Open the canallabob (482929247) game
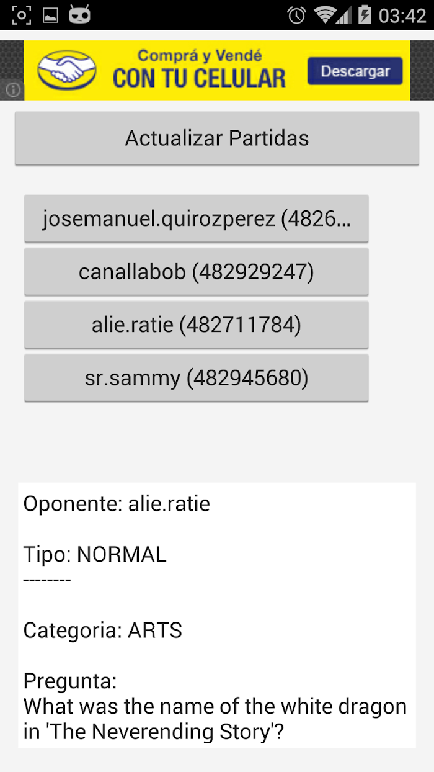434x772 pixels. click(197, 272)
